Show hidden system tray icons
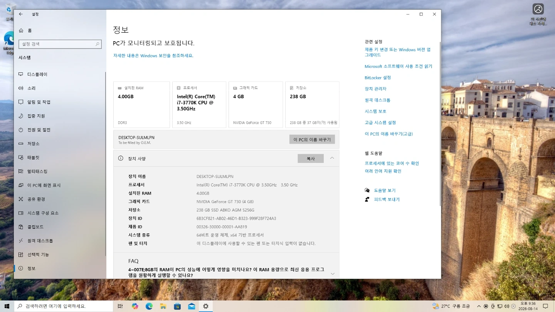Image resolution: width=555 pixels, height=312 pixels. pyautogui.click(x=479, y=306)
